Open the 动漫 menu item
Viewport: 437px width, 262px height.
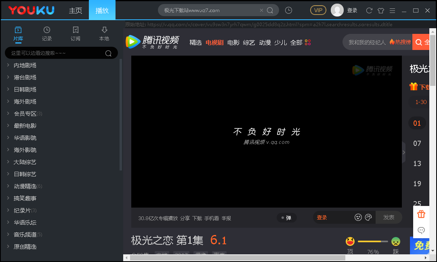pyautogui.click(x=265, y=43)
